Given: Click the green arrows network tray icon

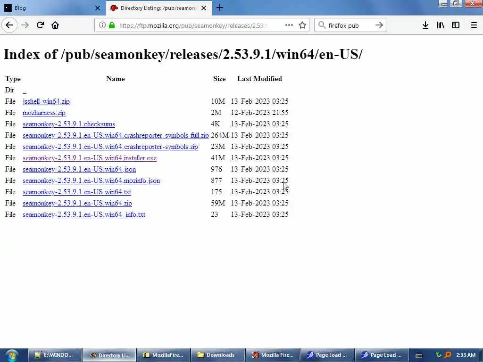Looking at the screenshot, I should tap(438, 355).
